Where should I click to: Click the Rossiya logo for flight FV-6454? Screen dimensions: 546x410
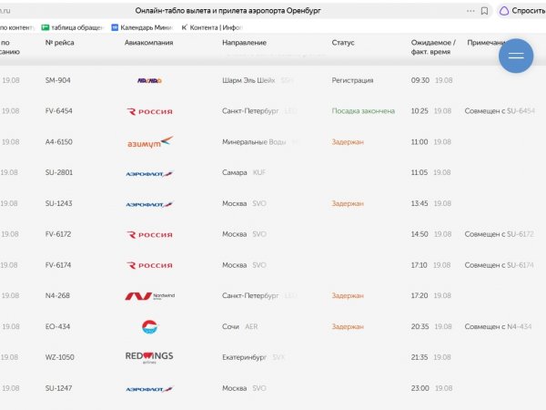149,111
